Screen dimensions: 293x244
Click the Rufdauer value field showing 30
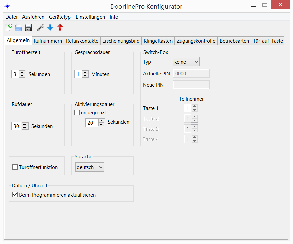pyautogui.click(x=17, y=126)
